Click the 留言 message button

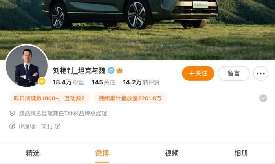234,73
